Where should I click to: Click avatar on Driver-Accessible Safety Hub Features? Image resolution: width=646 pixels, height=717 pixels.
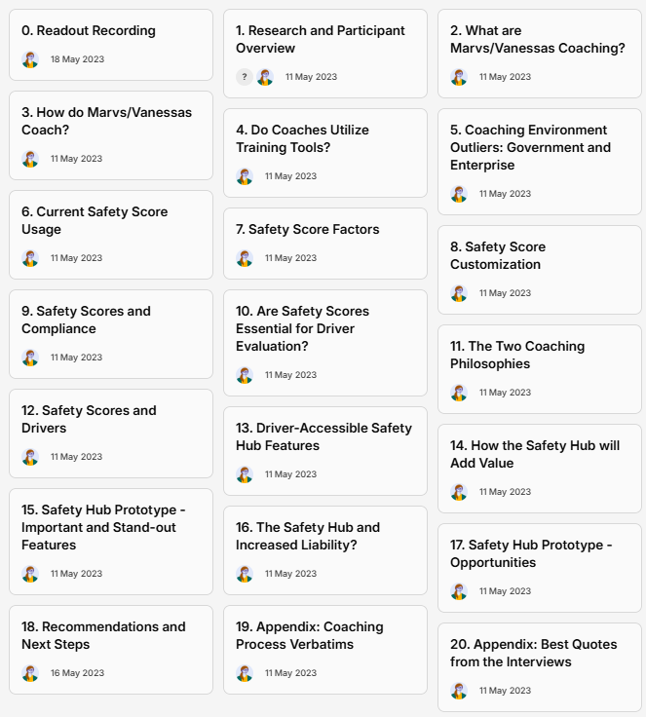(x=245, y=474)
